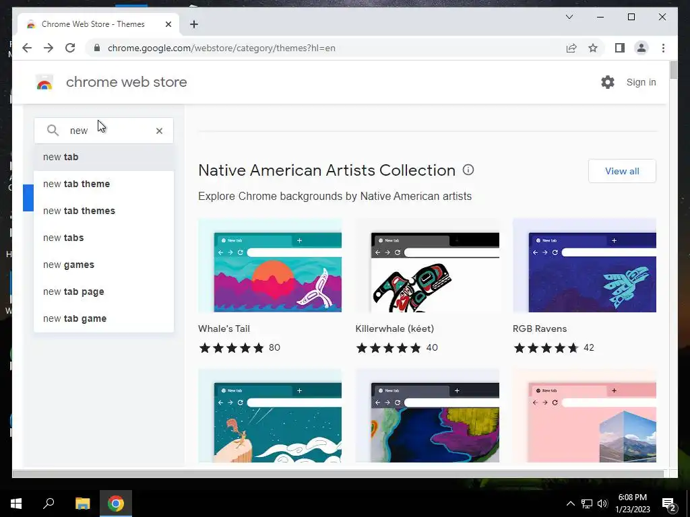690x517 pixels.
Task: Choose 'new tab themes' suggestion
Action: 104,211
